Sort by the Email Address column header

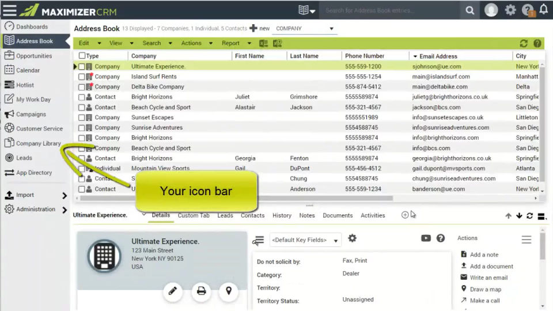[x=438, y=56]
